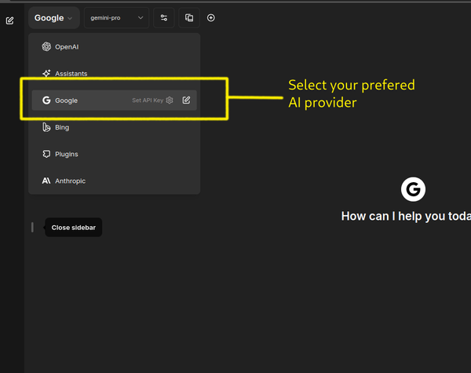Image resolution: width=471 pixels, height=373 pixels.
Task: Click the Set API Key text
Action: (x=147, y=101)
